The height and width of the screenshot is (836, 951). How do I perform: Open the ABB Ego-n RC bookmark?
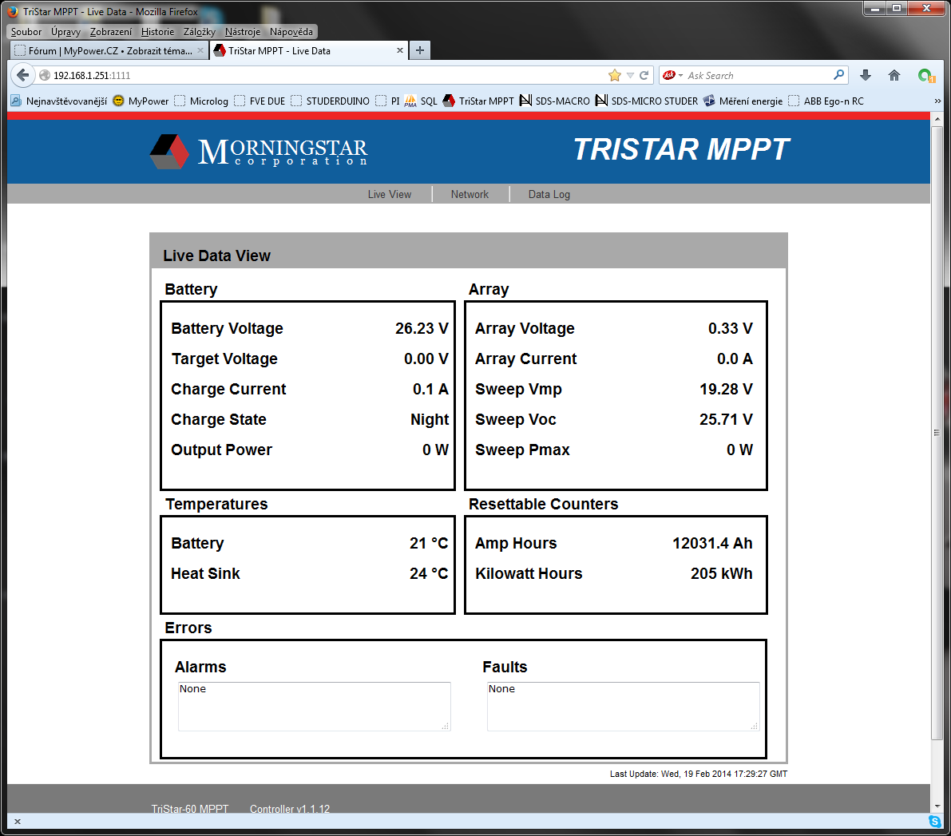pos(826,101)
